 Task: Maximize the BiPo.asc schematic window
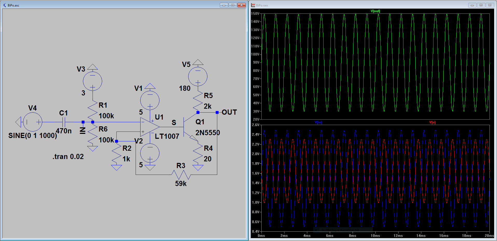point(233,5)
